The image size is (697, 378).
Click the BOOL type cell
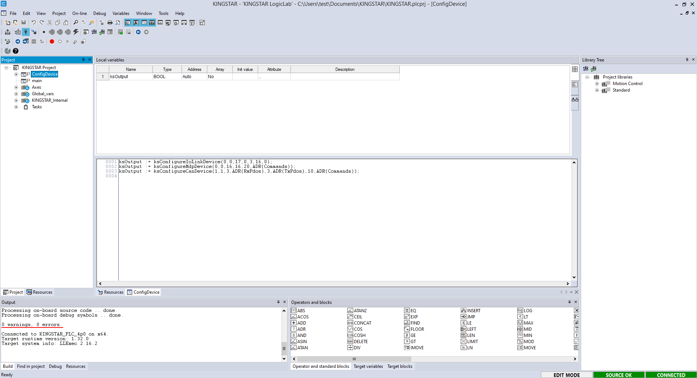(167, 77)
